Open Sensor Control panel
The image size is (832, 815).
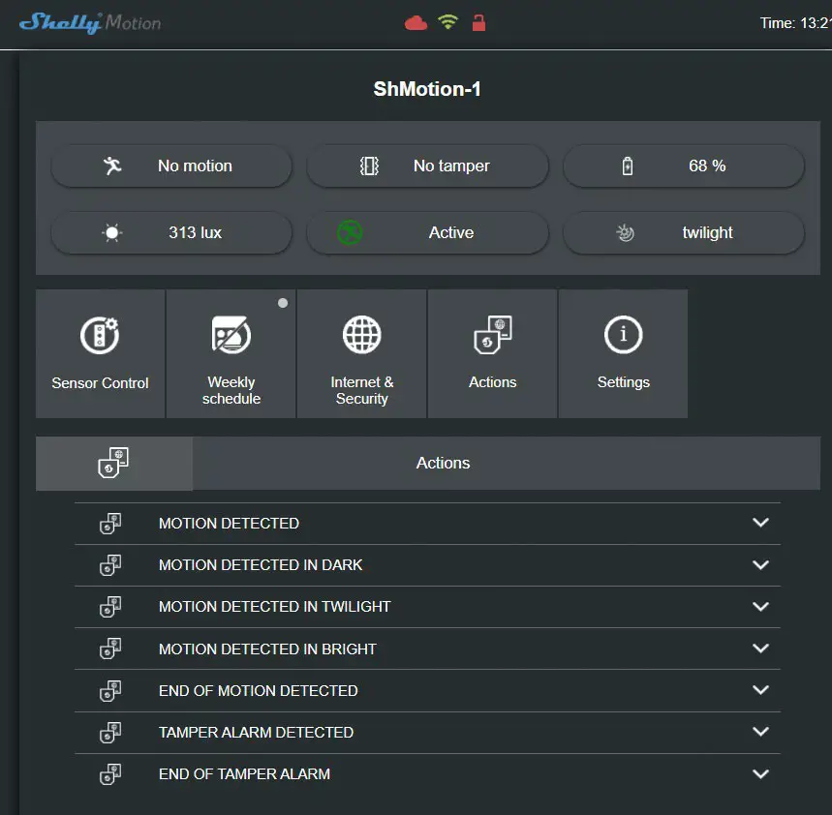click(x=100, y=353)
